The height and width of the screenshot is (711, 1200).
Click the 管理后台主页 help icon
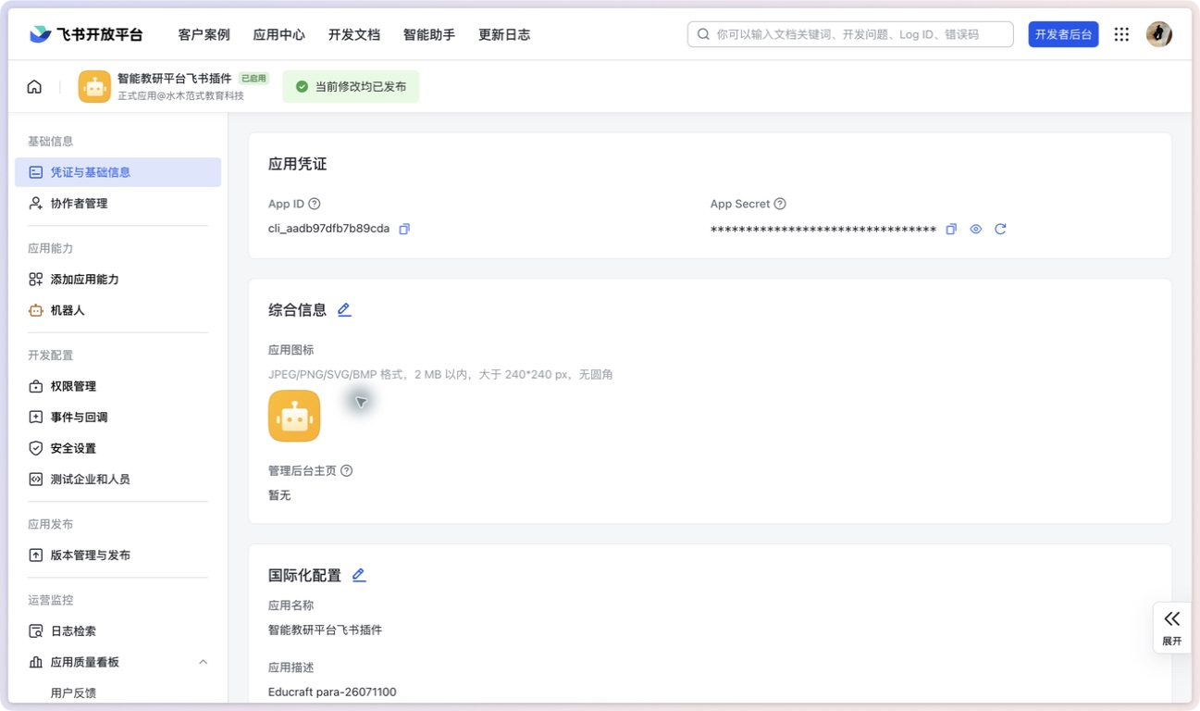point(347,470)
